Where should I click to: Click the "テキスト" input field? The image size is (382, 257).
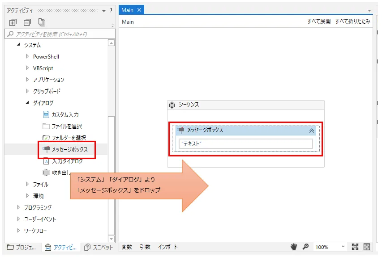(x=245, y=143)
